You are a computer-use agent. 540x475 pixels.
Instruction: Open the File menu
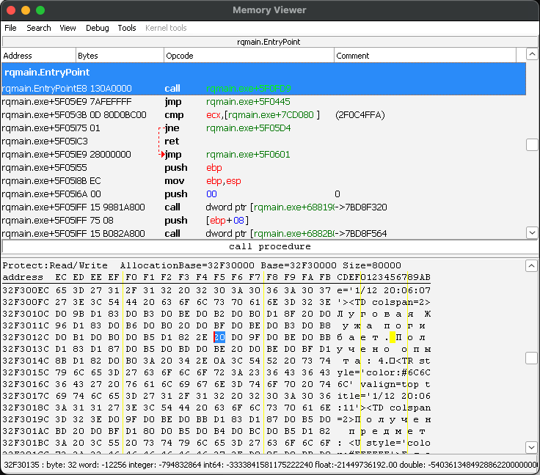[x=10, y=28]
